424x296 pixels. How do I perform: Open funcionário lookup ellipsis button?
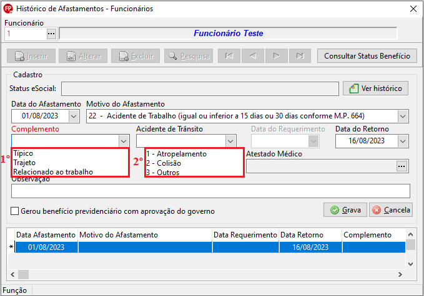click(51, 34)
